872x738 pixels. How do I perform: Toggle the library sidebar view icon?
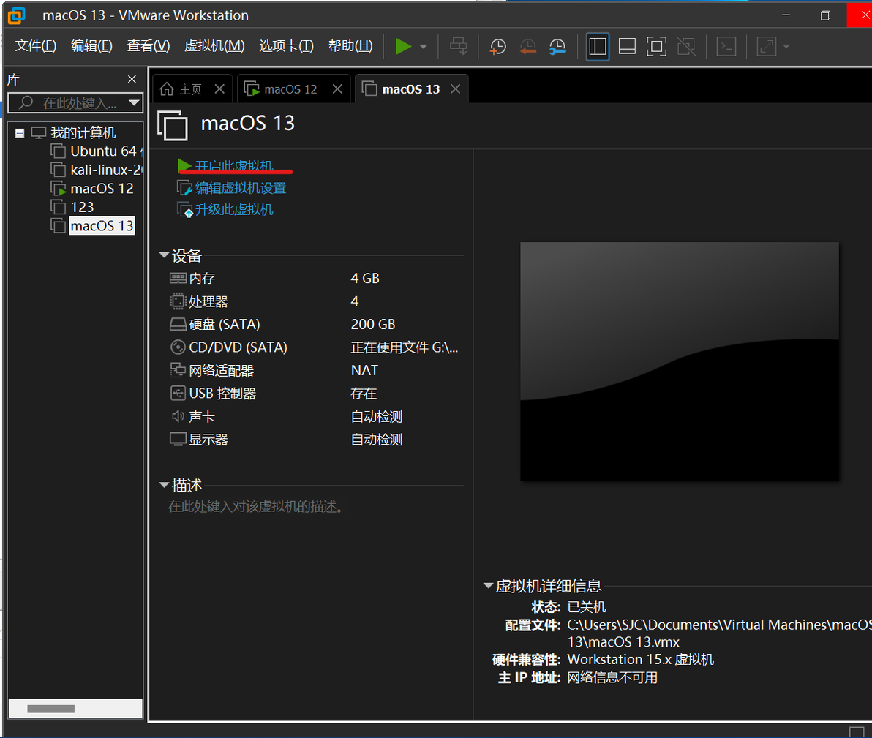(597, 46)
